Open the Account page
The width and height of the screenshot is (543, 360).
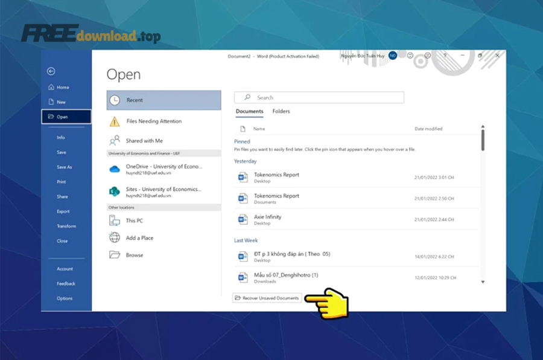(x=66, y=269)
